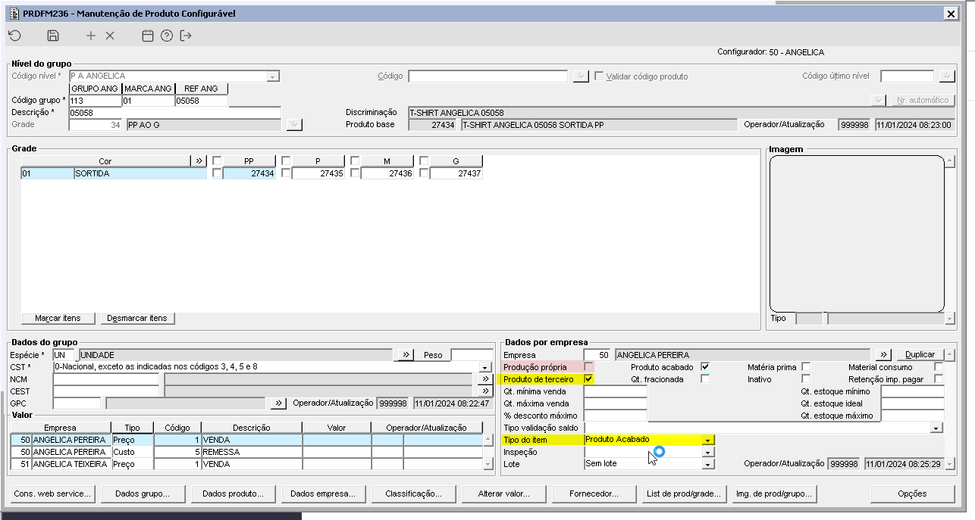Open lookup button beside Grade PP AO G

(294, 125)
